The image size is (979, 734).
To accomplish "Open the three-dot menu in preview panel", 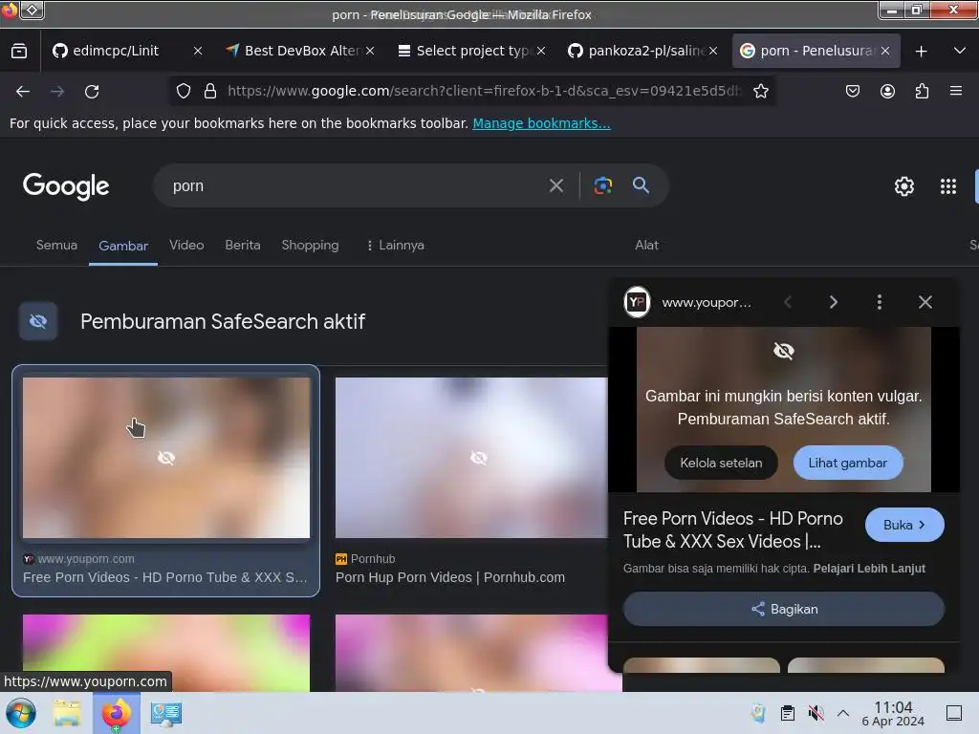I will (880, 303).
